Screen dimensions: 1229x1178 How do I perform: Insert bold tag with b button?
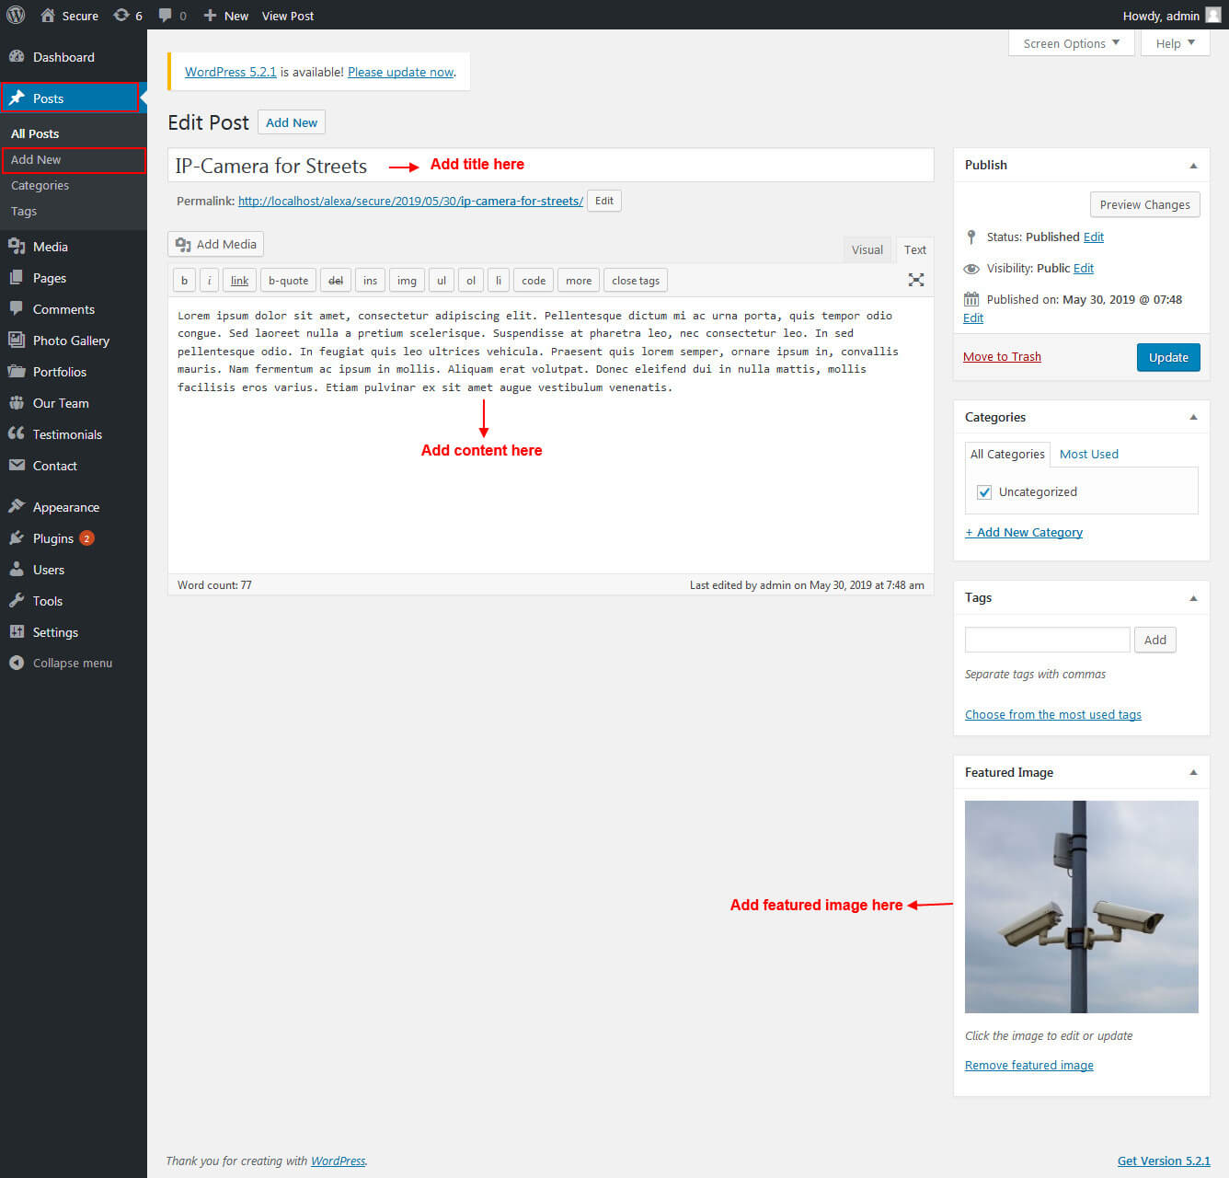tap(184, 281)
